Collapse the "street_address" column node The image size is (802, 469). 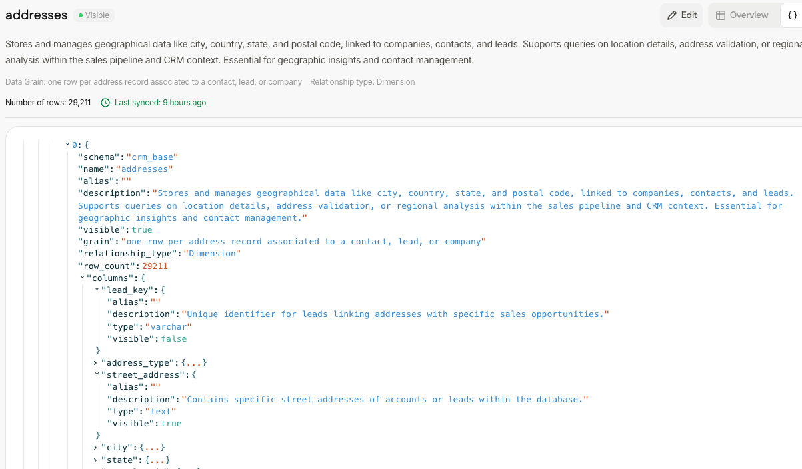click(x=97, y=374)
